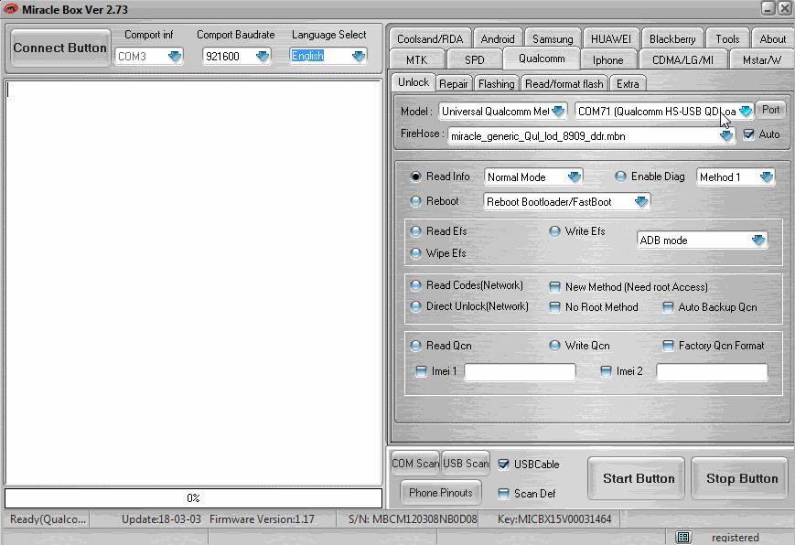795x545 pixels.
Task: Select the Unlock sub-tab
Action: click(x=414, y=82)
